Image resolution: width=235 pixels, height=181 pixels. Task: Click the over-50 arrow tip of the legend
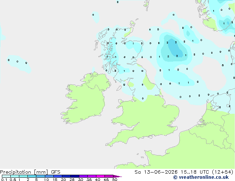click(x=118, y=176)
